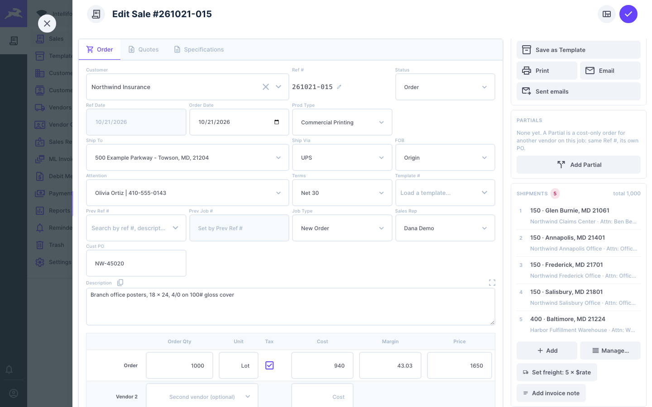The width and height of the screenshot is (652, 407).
Task: Click the Cust PO field NW-45020
Action: (136, 263)
